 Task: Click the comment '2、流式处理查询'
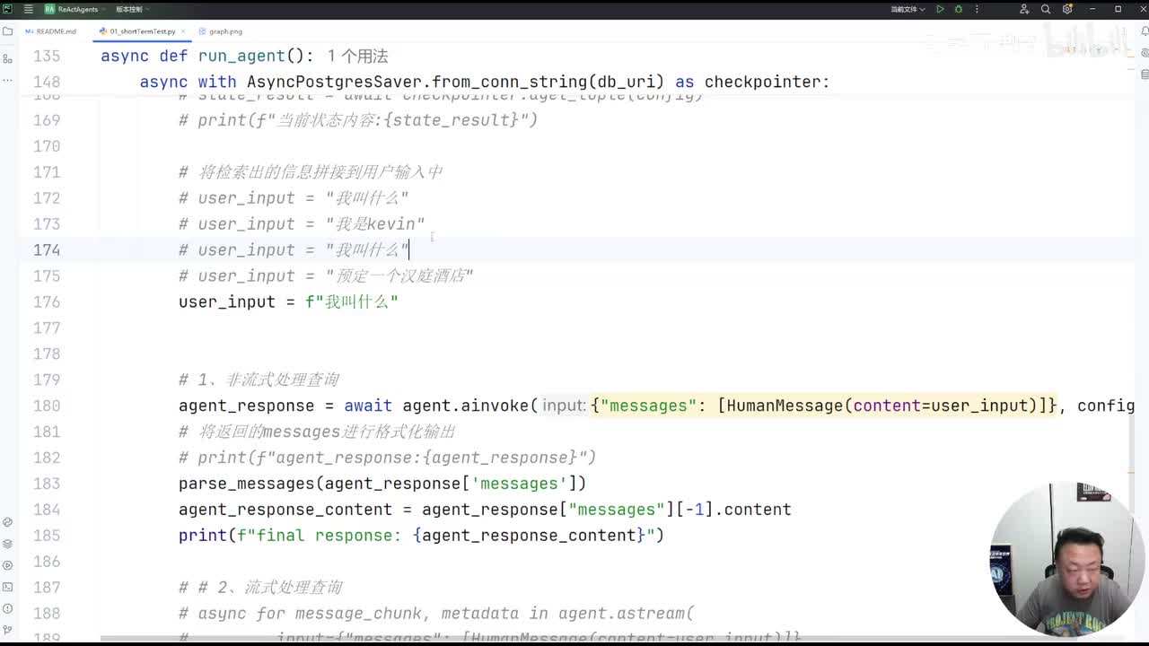tap(260, 587)
